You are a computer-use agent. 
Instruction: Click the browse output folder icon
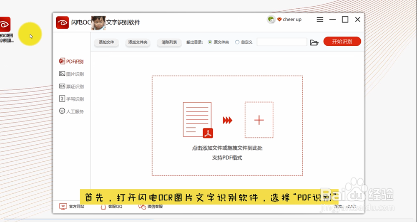click(x=314, y=42)
